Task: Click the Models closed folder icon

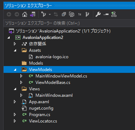Action: [24, 63]
